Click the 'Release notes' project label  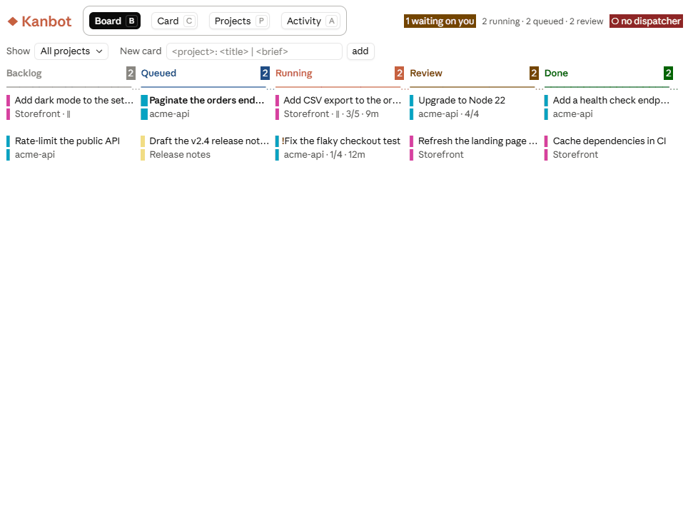[180, 154]
